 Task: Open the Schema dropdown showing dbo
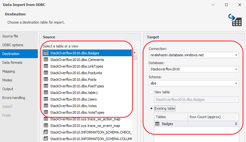(236, 83)
